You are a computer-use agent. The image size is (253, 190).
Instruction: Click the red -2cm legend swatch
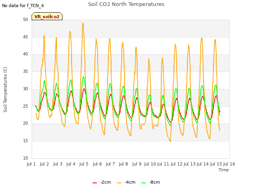coord(94,182)
